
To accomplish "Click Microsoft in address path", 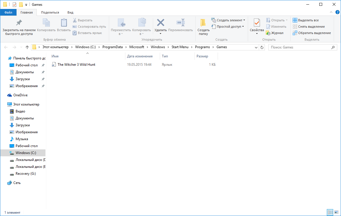I will pos(137,47).
